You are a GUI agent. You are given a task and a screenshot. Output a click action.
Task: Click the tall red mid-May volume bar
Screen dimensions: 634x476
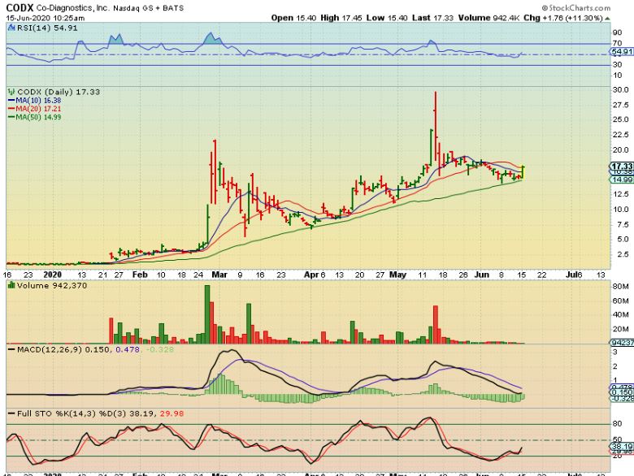click(436, 324)
